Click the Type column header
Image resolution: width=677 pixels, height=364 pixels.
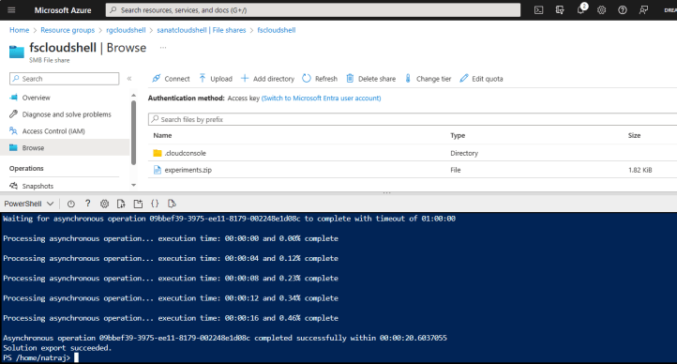point(458,136)
